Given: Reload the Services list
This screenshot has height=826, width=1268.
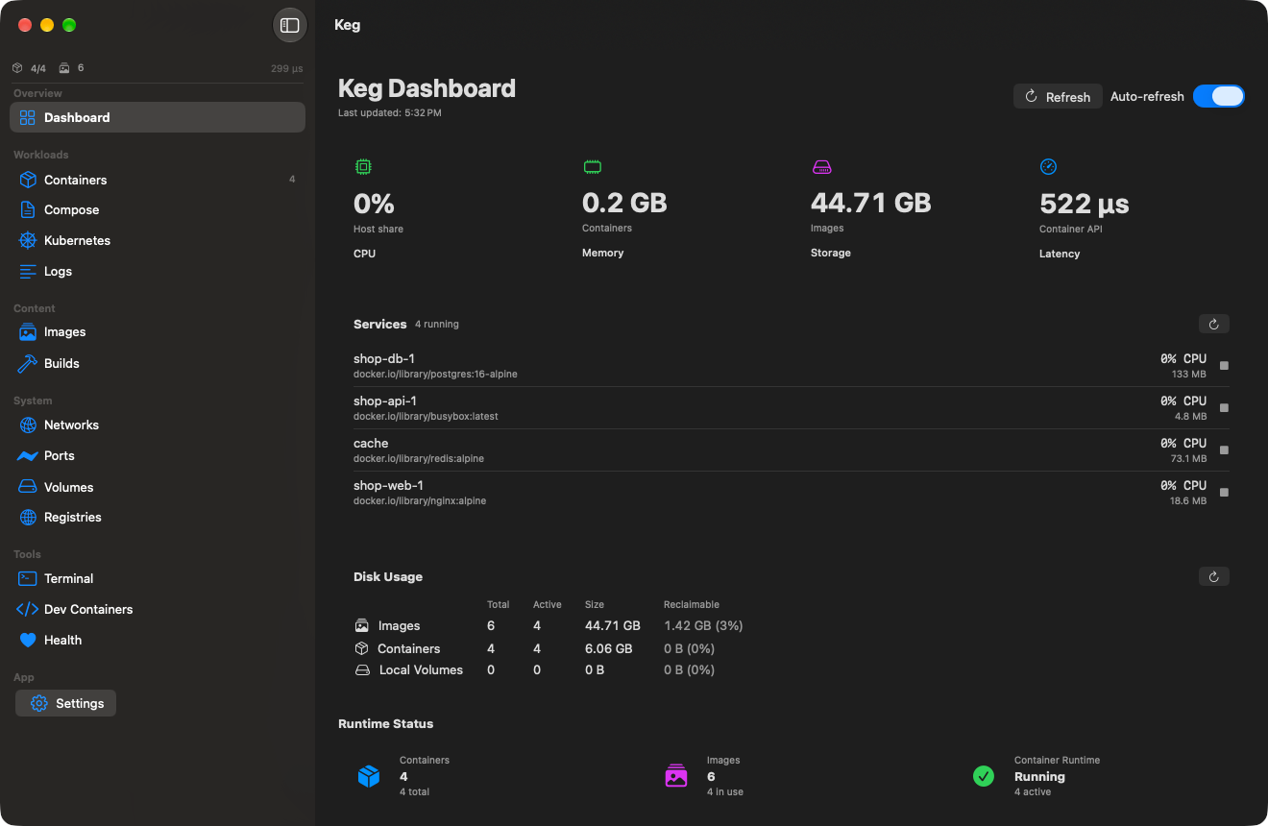Looking at the screenshot, I should coord(1214,325).
